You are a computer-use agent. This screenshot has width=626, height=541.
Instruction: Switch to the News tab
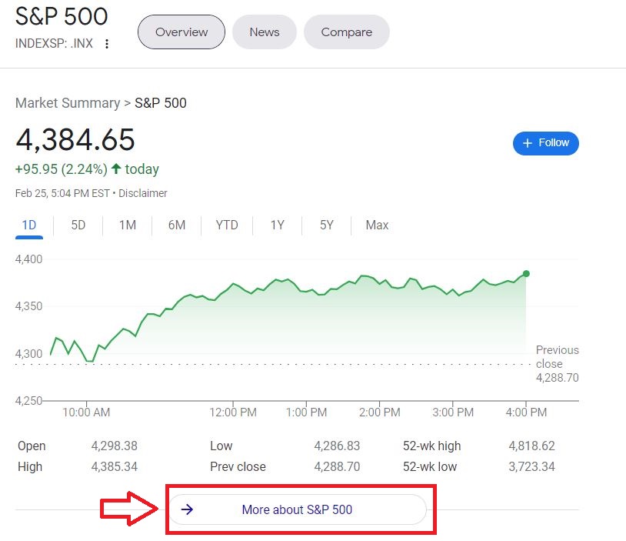click(264, 32)
